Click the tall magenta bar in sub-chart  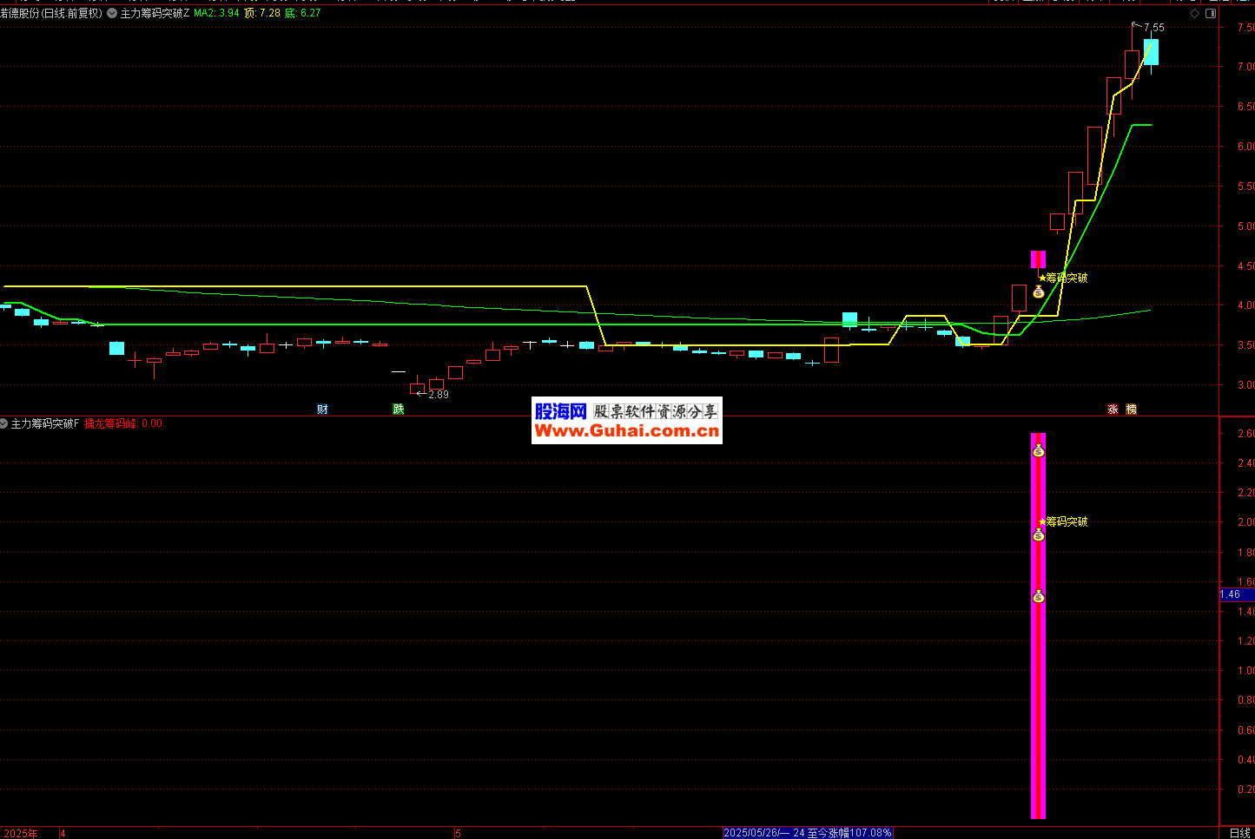[x=1038, y=626]
